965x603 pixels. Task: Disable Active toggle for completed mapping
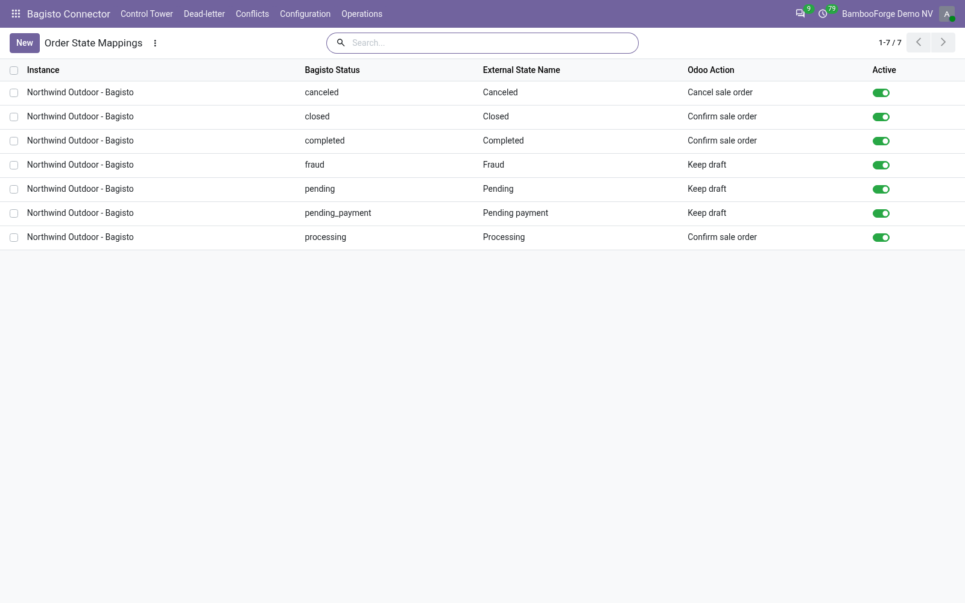click(881, 141)
